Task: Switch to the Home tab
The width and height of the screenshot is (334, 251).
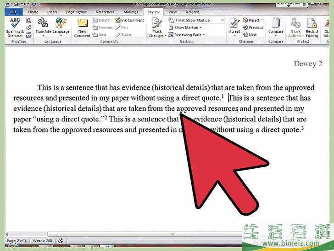Action: [33, 12]
